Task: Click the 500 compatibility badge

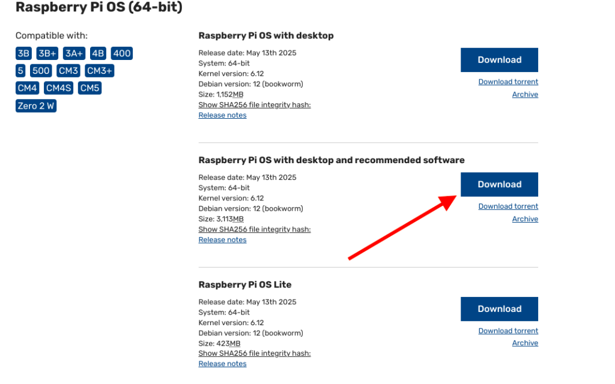Action: click(x=41, y=71)
